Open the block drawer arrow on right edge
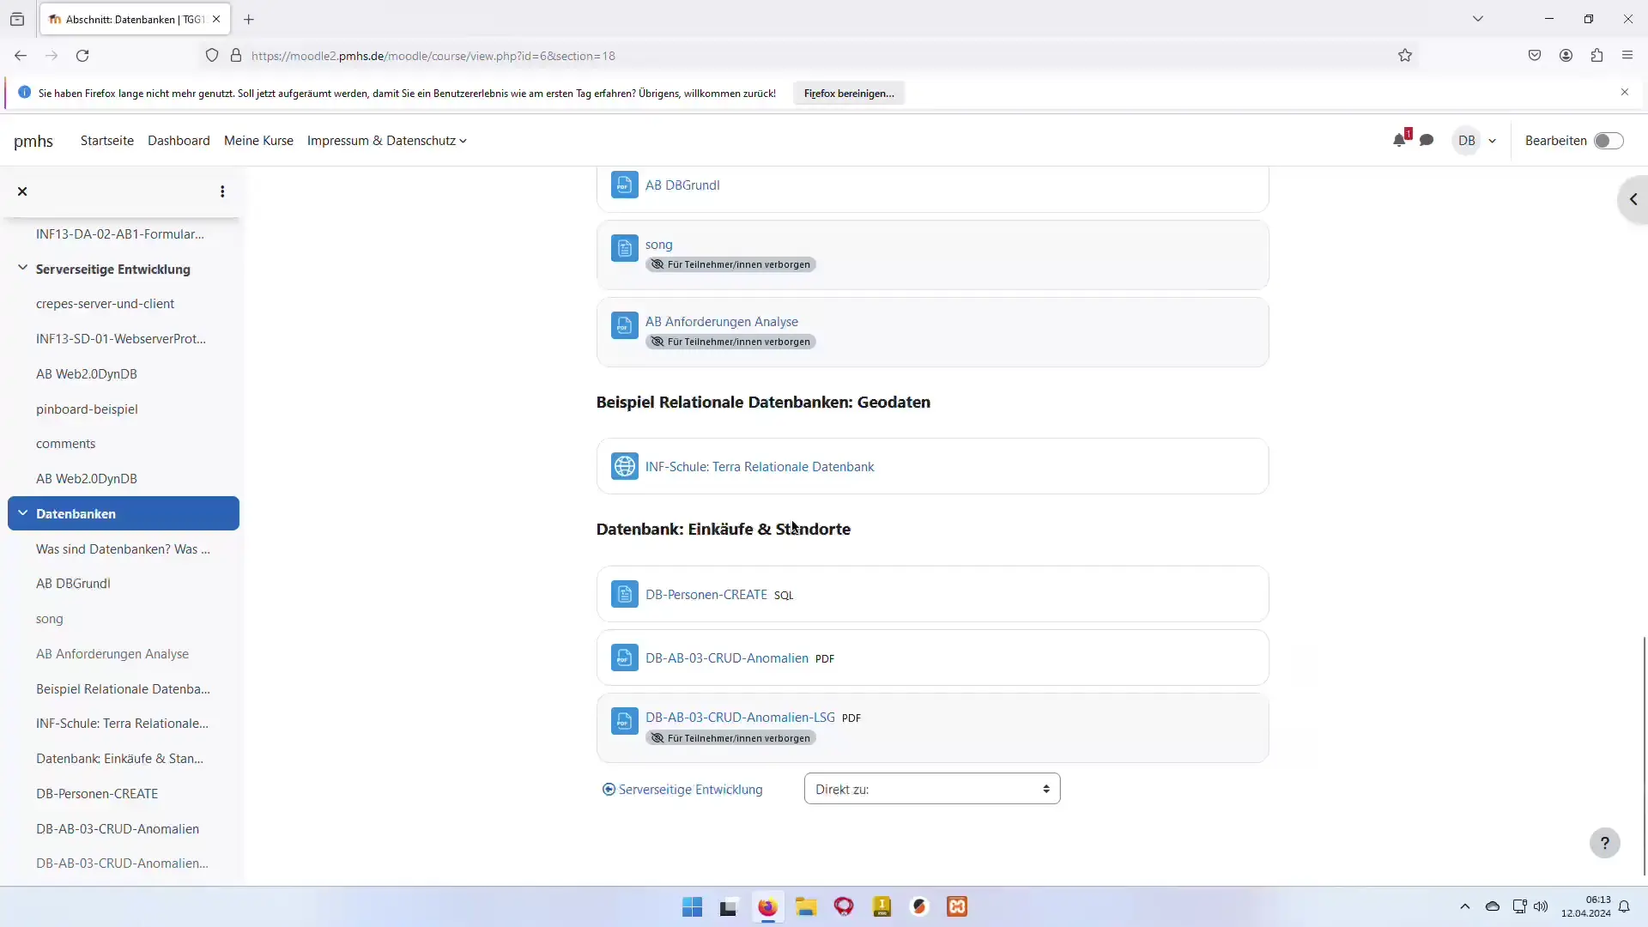The width and height of the screenshot is (1648, 927). pos(1633,199)
